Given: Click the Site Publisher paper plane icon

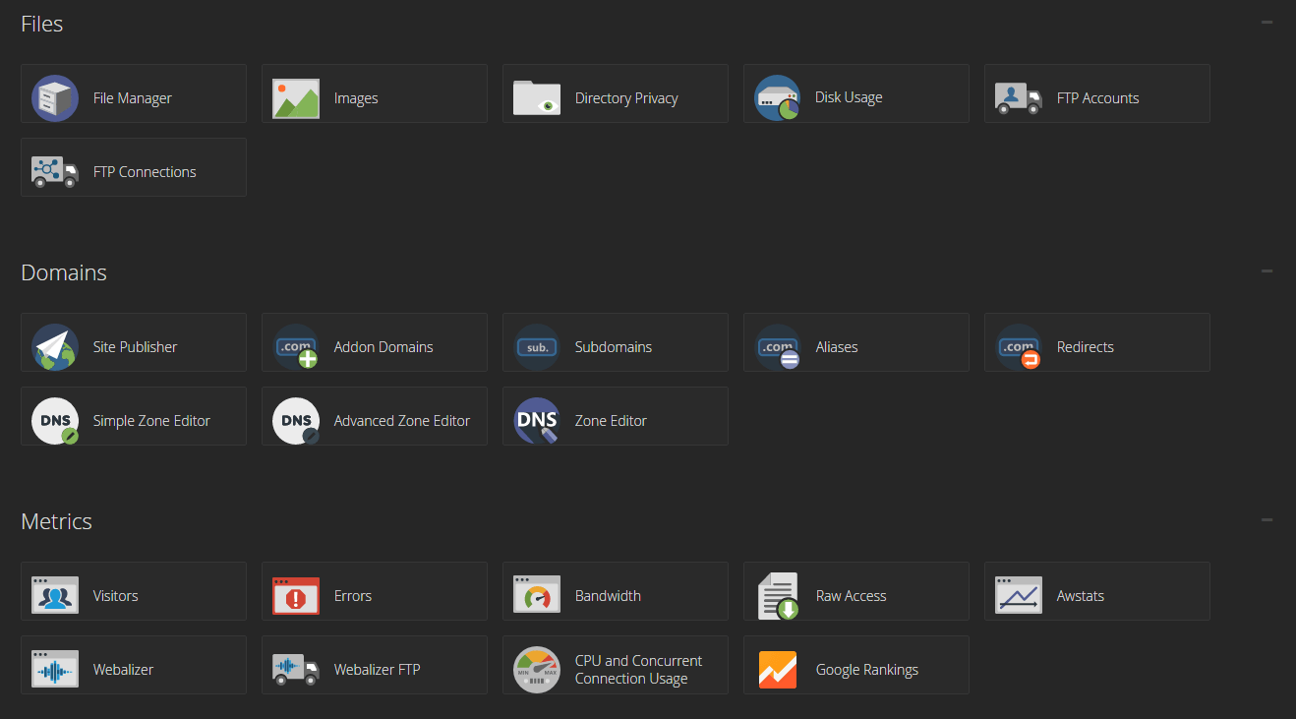Looking at the screenshot, I should coord(55,347).
